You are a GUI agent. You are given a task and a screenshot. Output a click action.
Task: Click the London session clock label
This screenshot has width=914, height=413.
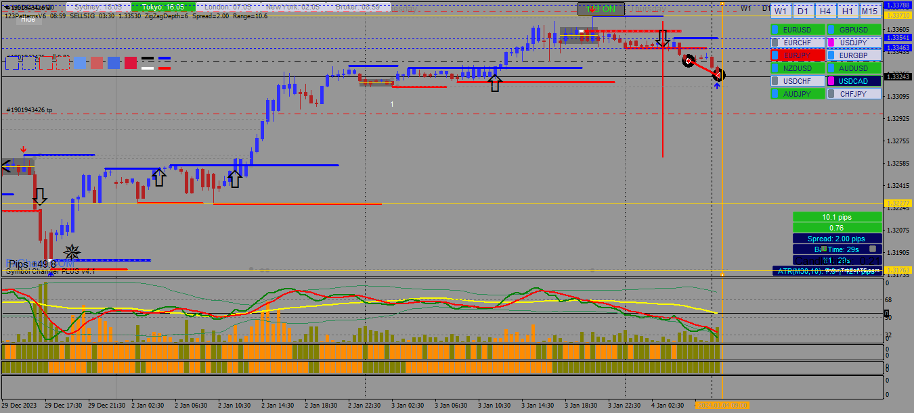click(x=227, y=7)
